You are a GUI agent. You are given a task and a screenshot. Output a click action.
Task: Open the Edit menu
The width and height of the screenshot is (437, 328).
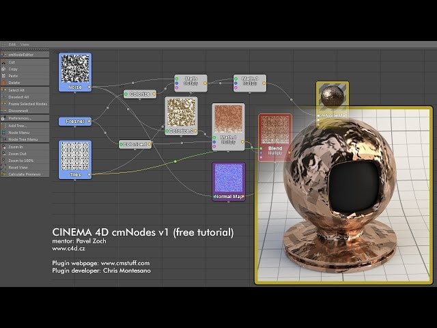pos(12,44)
